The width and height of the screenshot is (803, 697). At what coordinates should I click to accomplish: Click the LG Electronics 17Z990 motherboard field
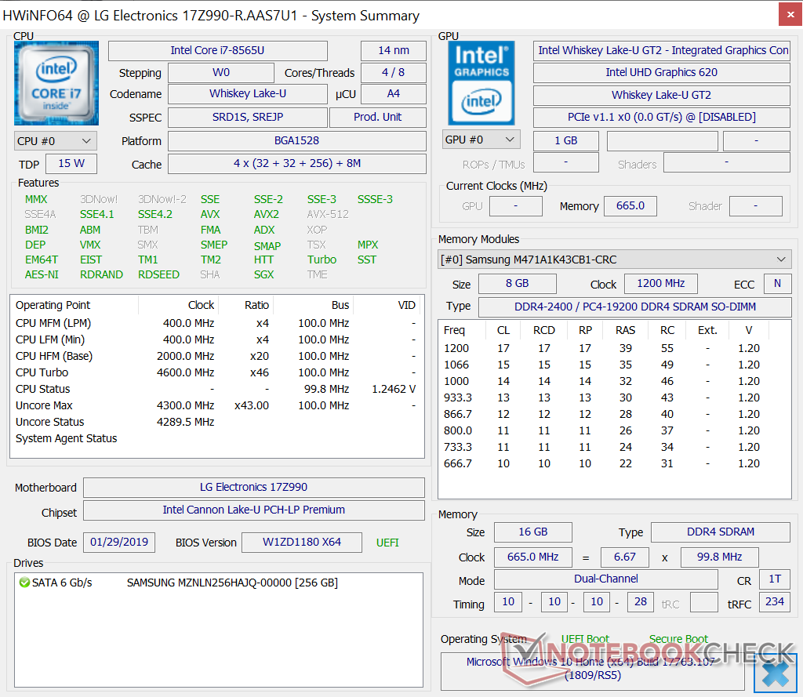254,487
